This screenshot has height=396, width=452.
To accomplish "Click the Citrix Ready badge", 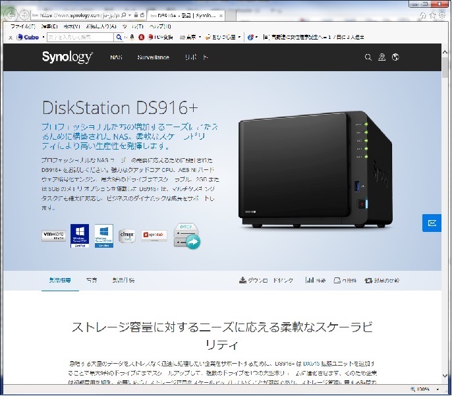I will (127, 236).
